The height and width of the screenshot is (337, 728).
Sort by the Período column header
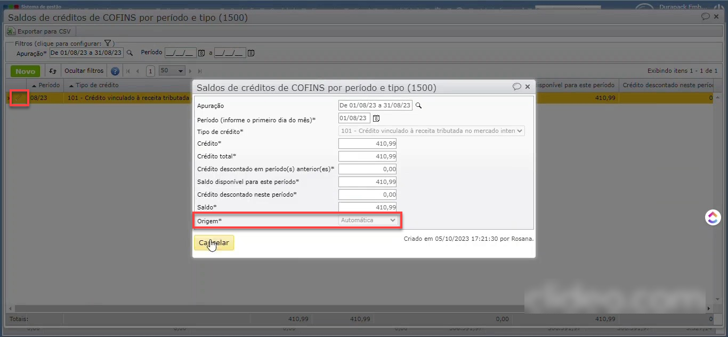click(x=45, y=85)
